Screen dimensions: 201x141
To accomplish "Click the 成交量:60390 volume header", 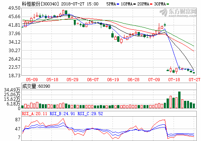I will [36, 86].
